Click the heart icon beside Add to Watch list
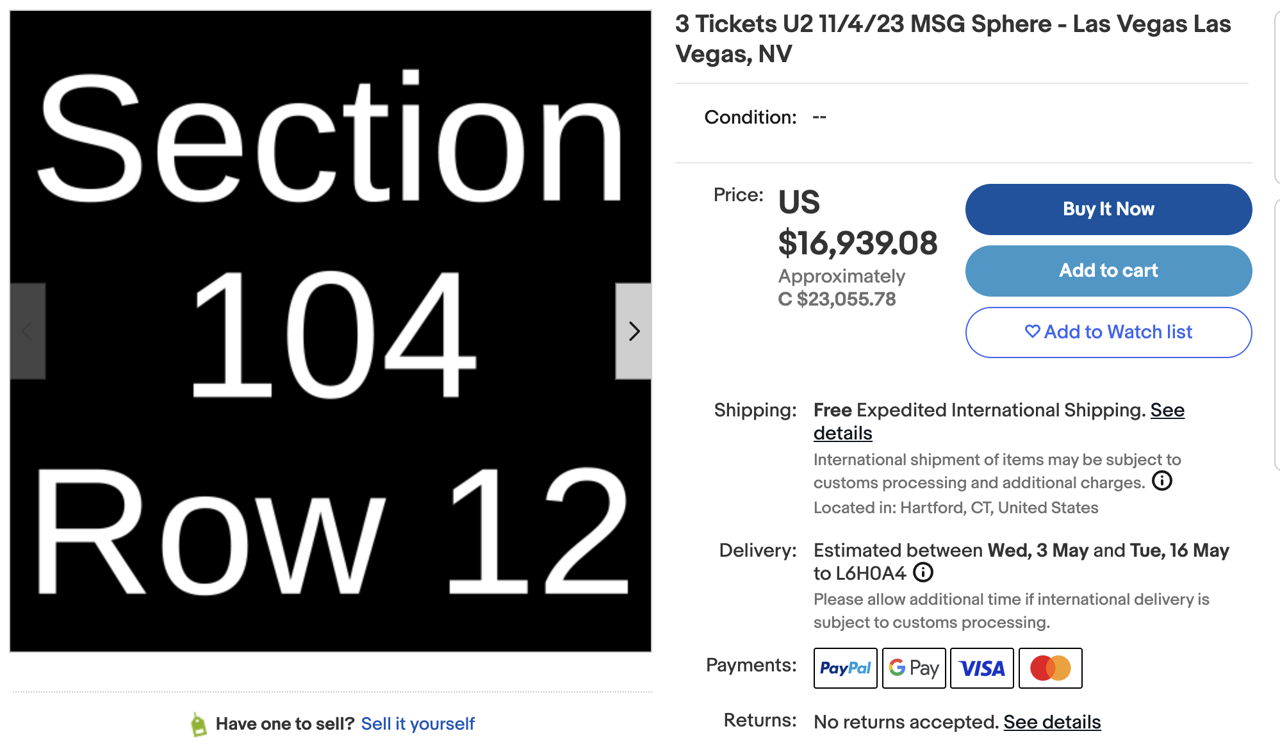 click(1032, 332)
